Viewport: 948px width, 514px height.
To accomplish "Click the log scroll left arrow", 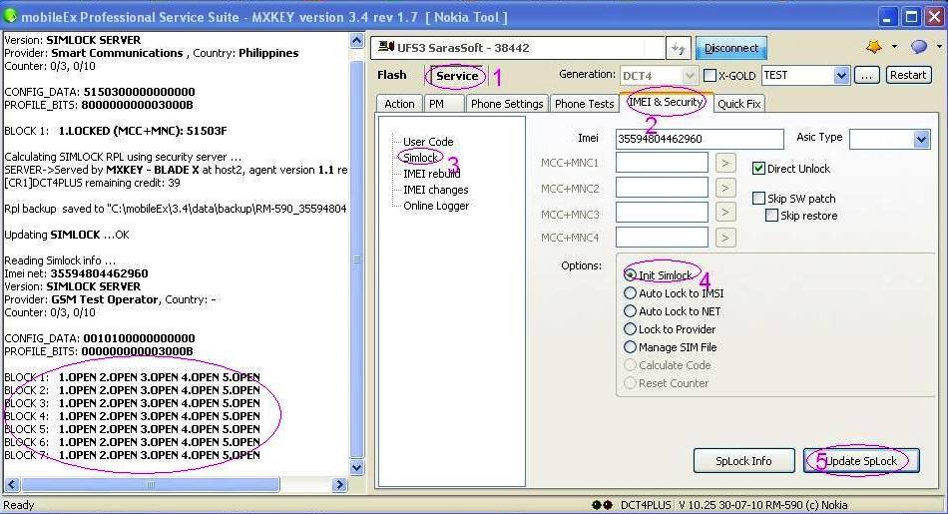I will 12,484.
